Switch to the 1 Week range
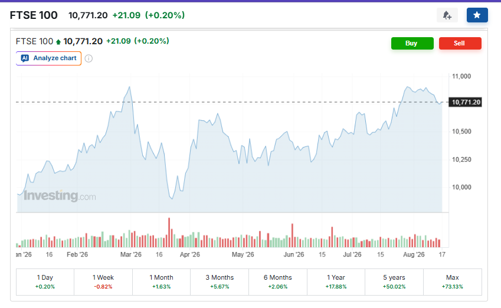Screen dimensions: 501x308 [x=103, y=282]
